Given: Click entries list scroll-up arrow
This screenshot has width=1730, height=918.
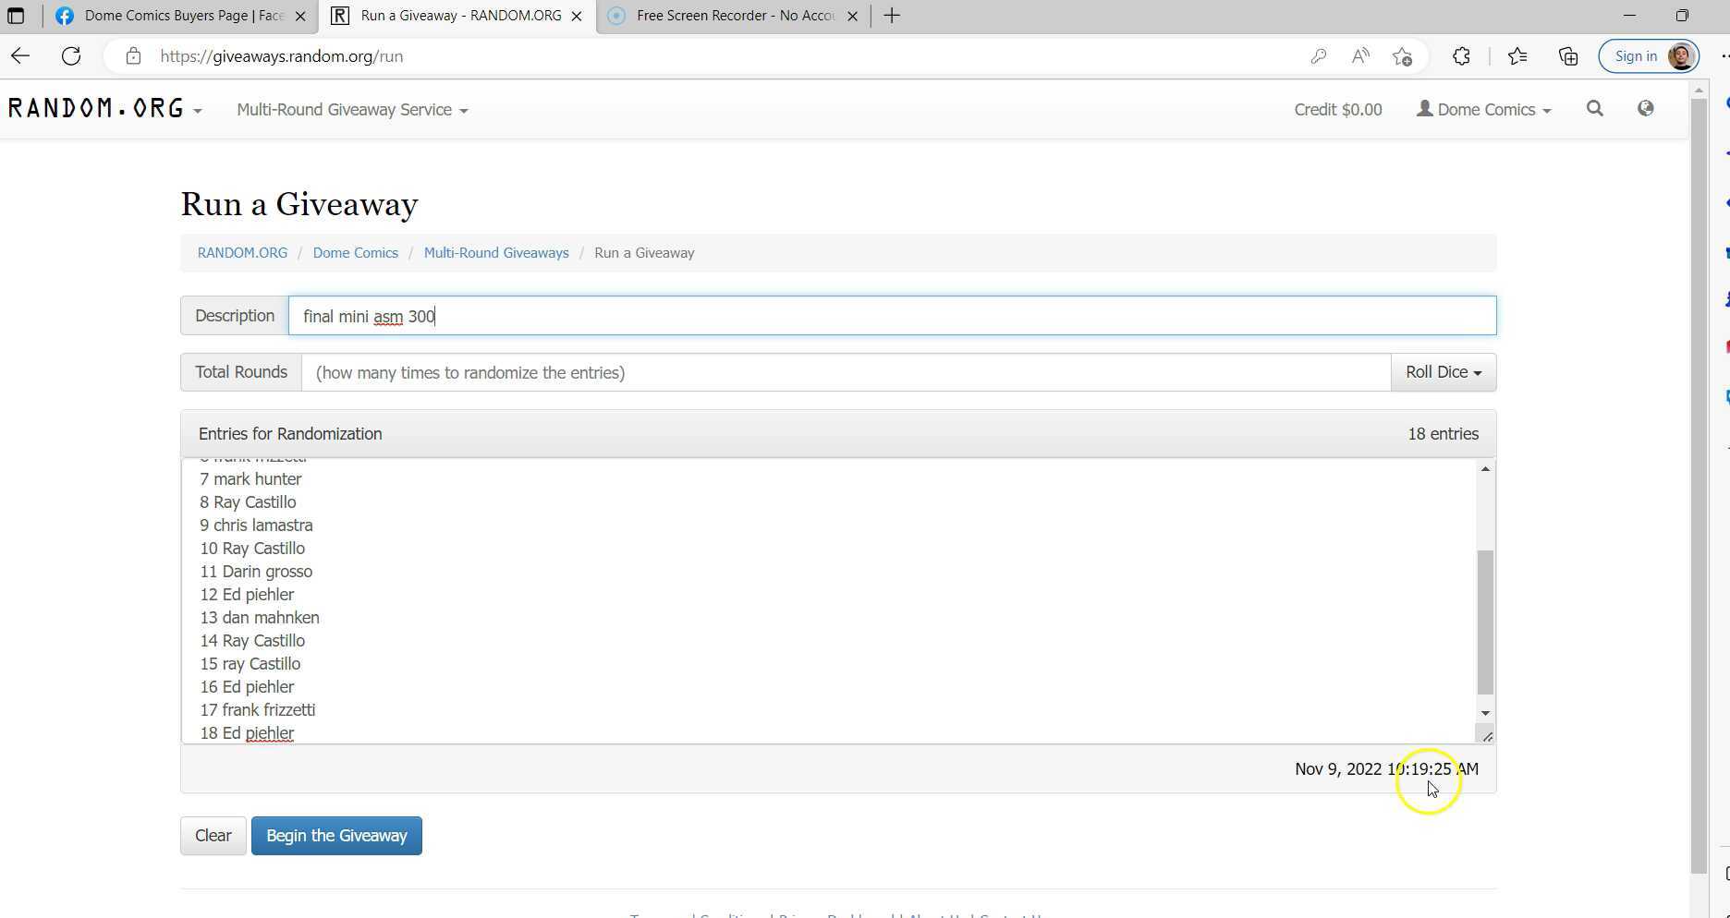Looking at the screenshot, I should (x=1485, y=469).
